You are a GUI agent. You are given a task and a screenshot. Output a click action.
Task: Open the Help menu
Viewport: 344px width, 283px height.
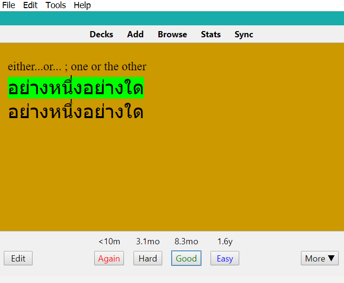click(82, 5)
